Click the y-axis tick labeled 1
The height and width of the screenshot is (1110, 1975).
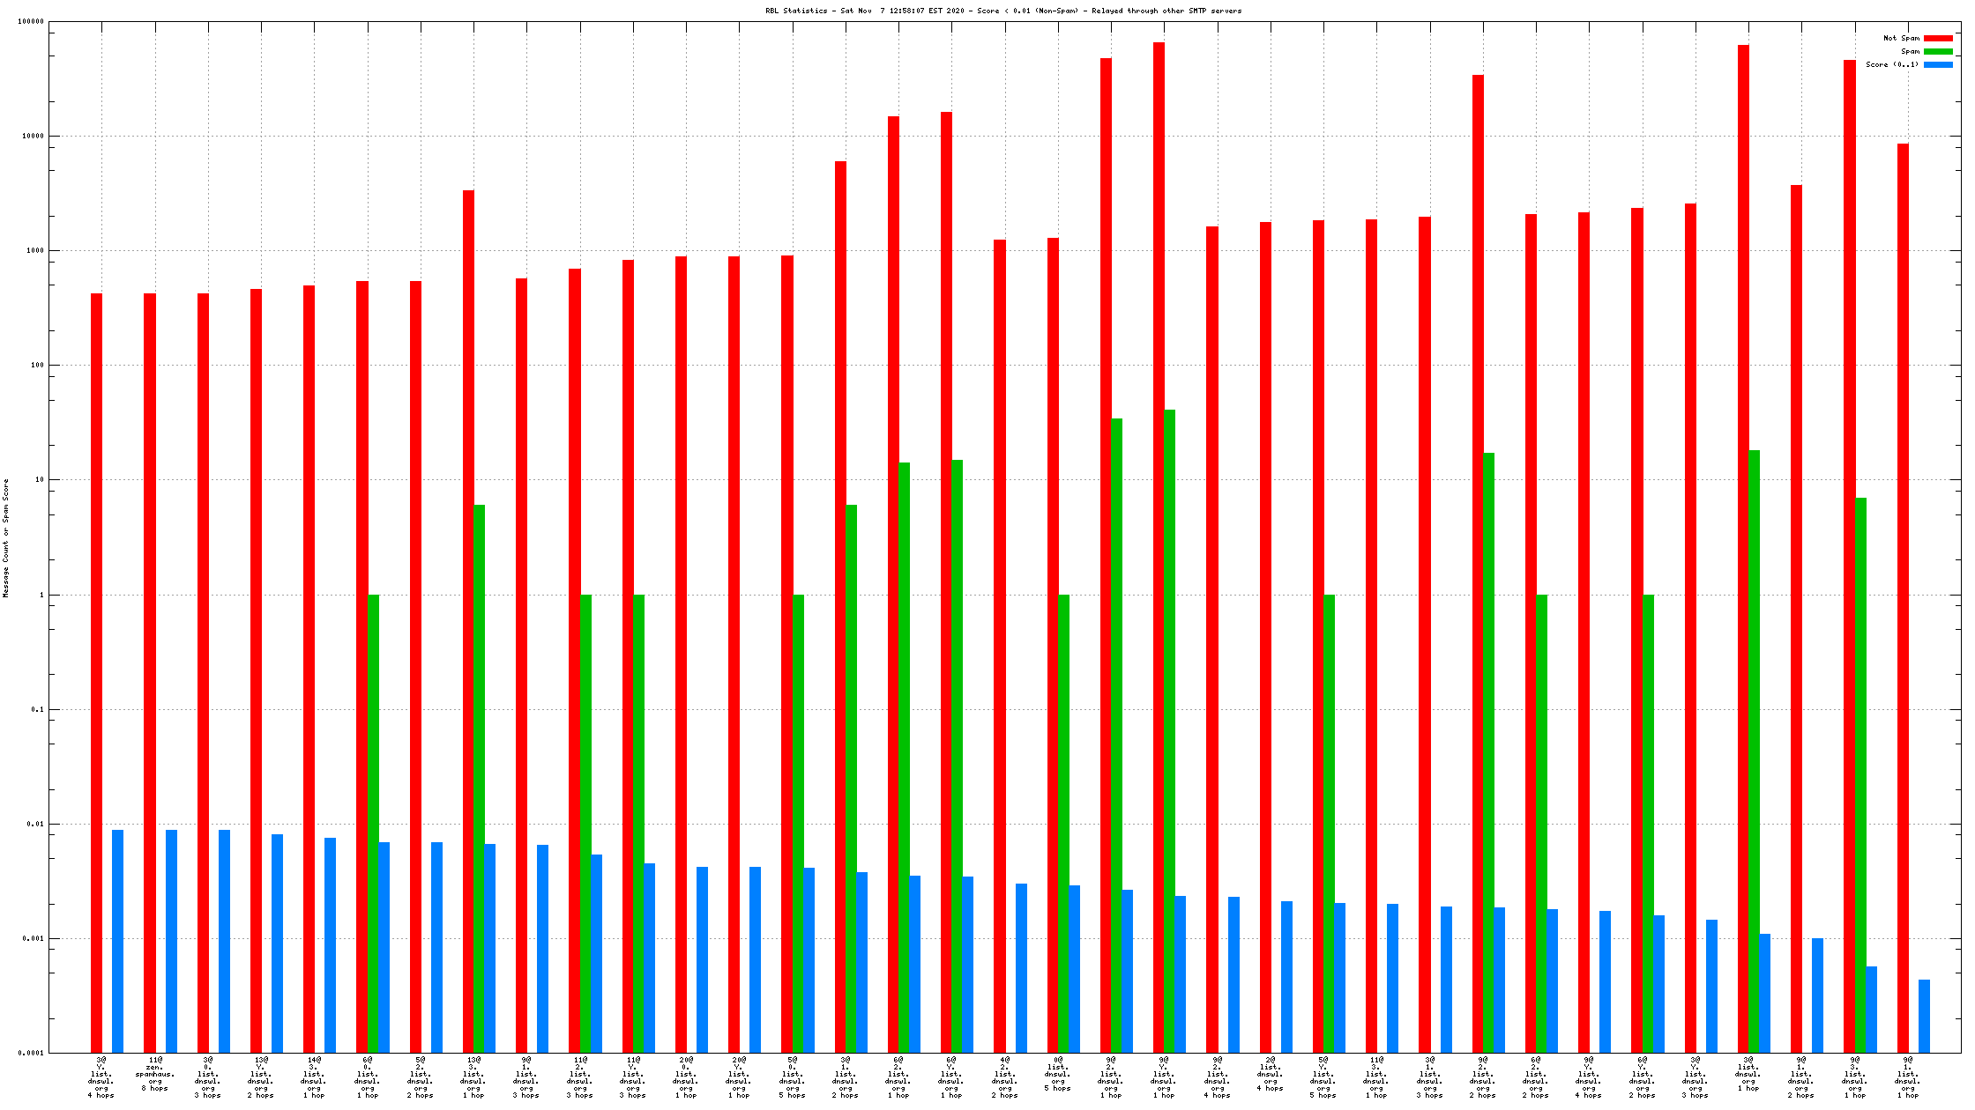41,595
